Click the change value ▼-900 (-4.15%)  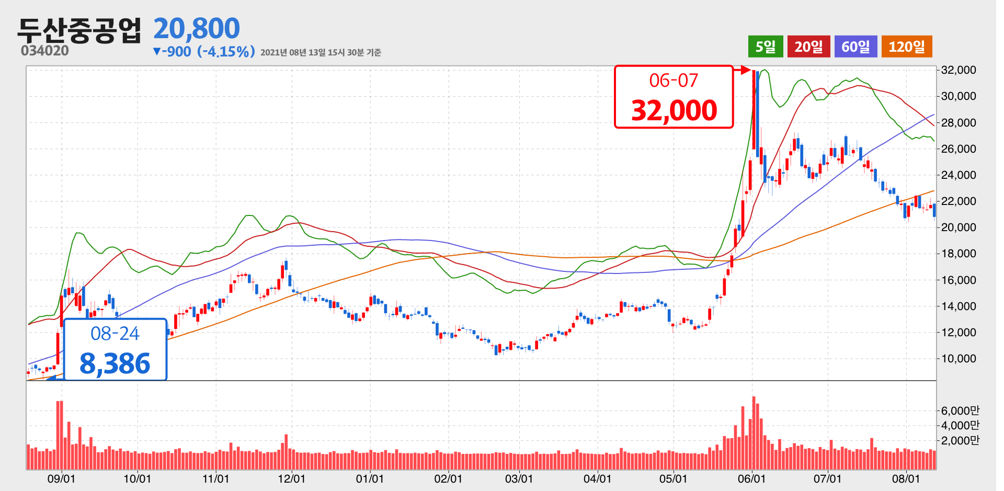[x=204, y=51]
